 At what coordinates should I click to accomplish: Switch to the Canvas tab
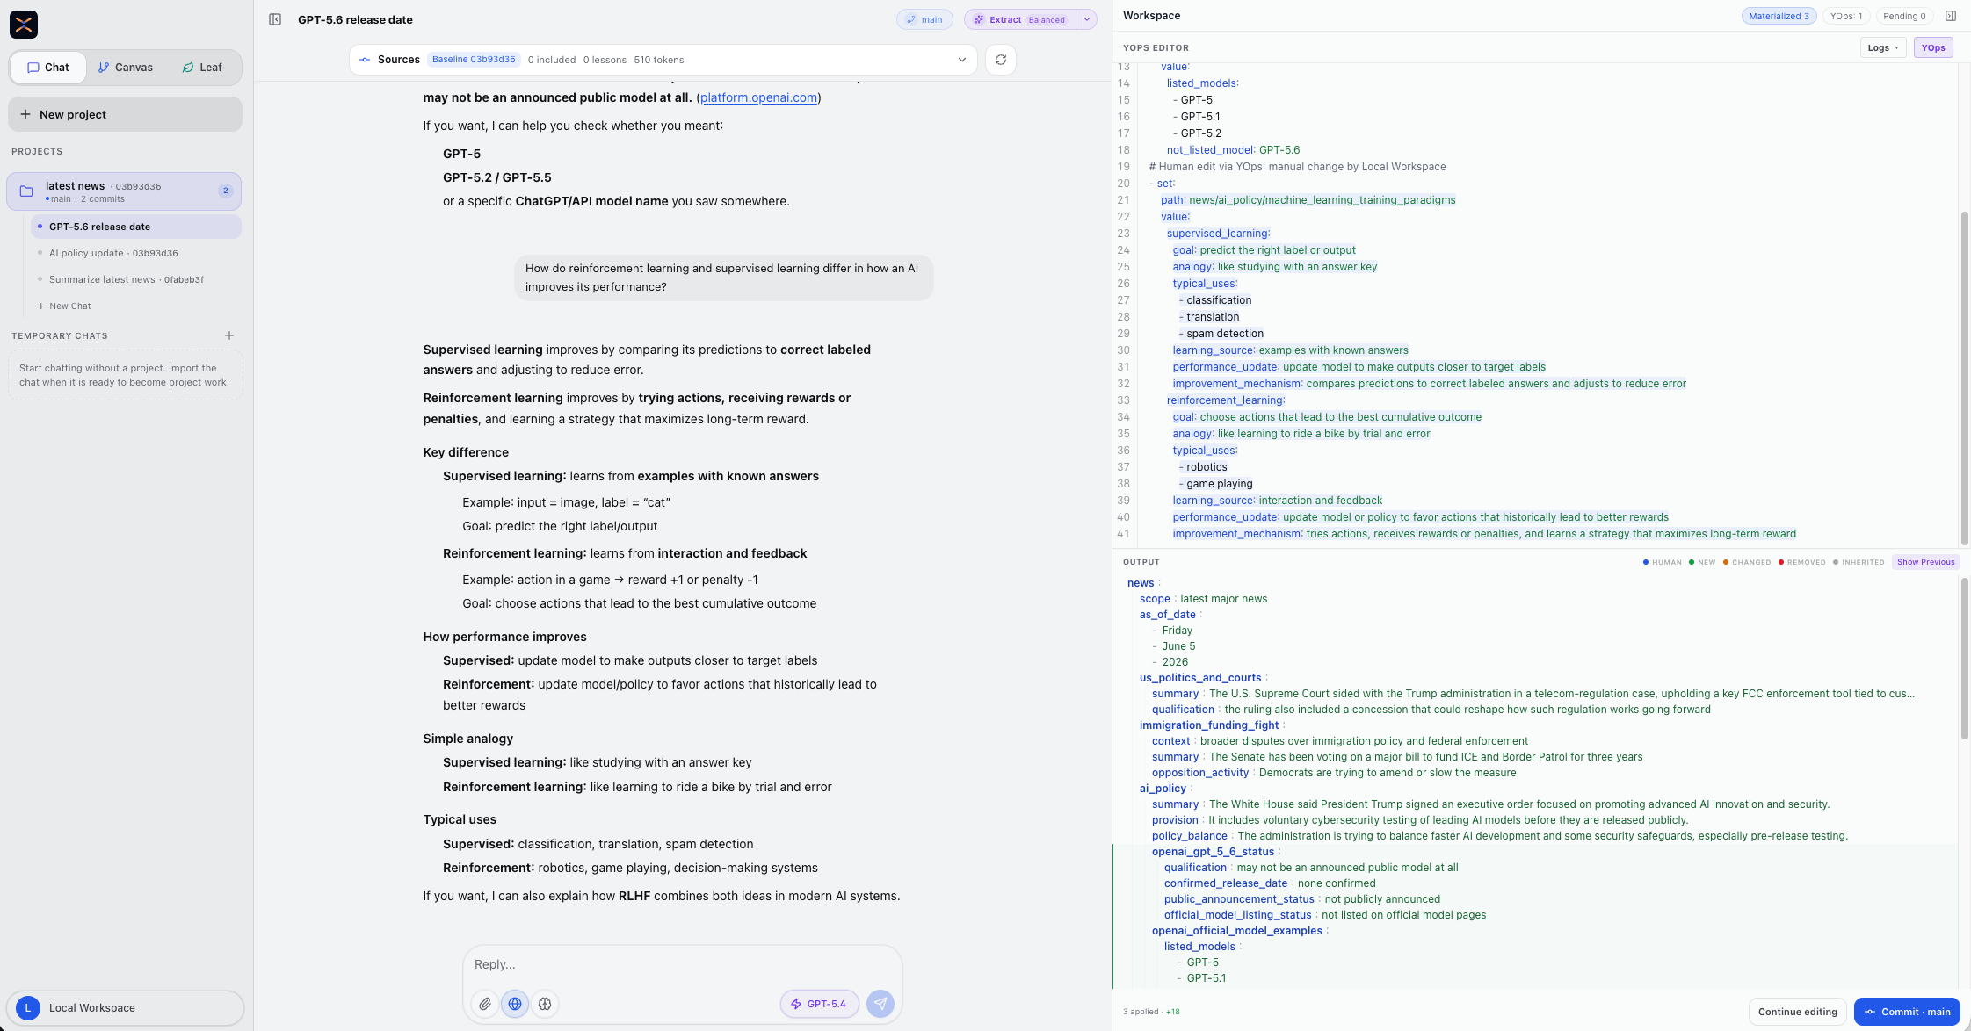point(125,68)
